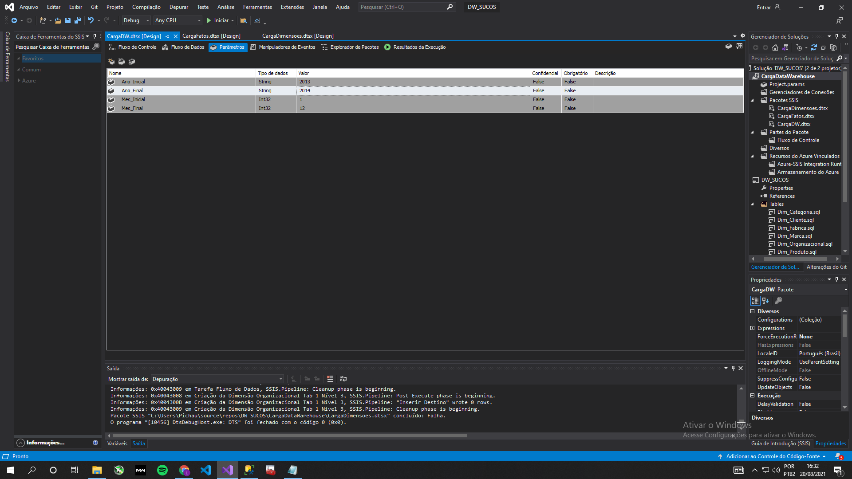Open the Extensões menu
The width and height of the screenshot is (852, 479).
click(x=292, y=7)
